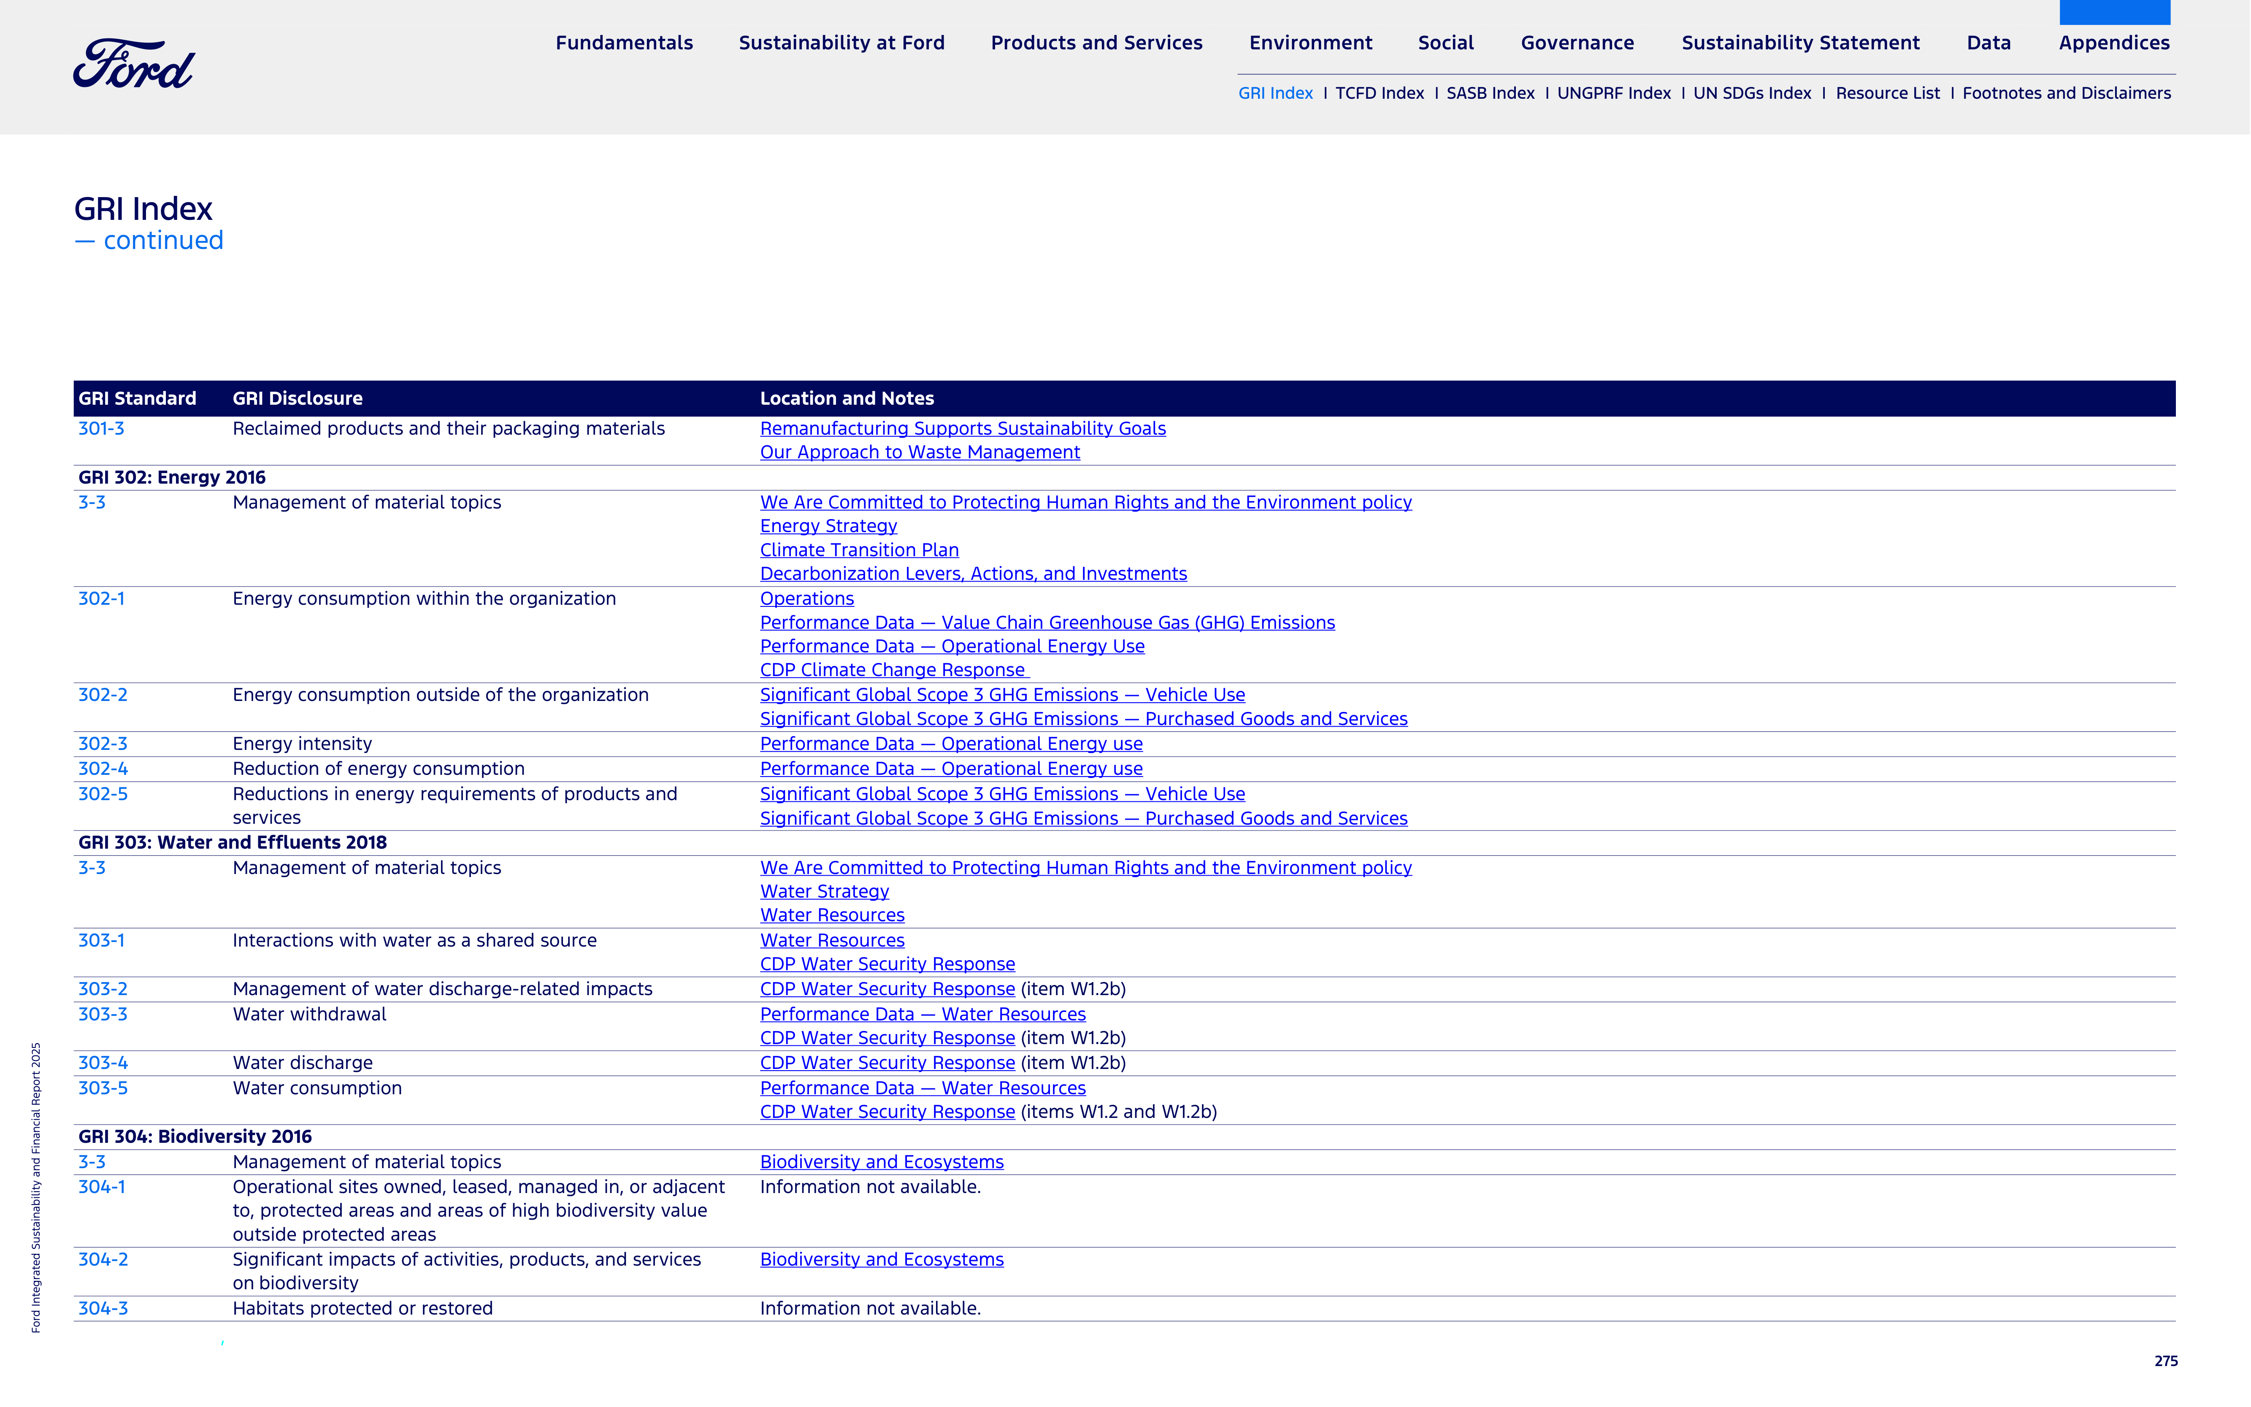Open the Operations link for 302-1
The image size is (2251, 1407).
[807, 598]
